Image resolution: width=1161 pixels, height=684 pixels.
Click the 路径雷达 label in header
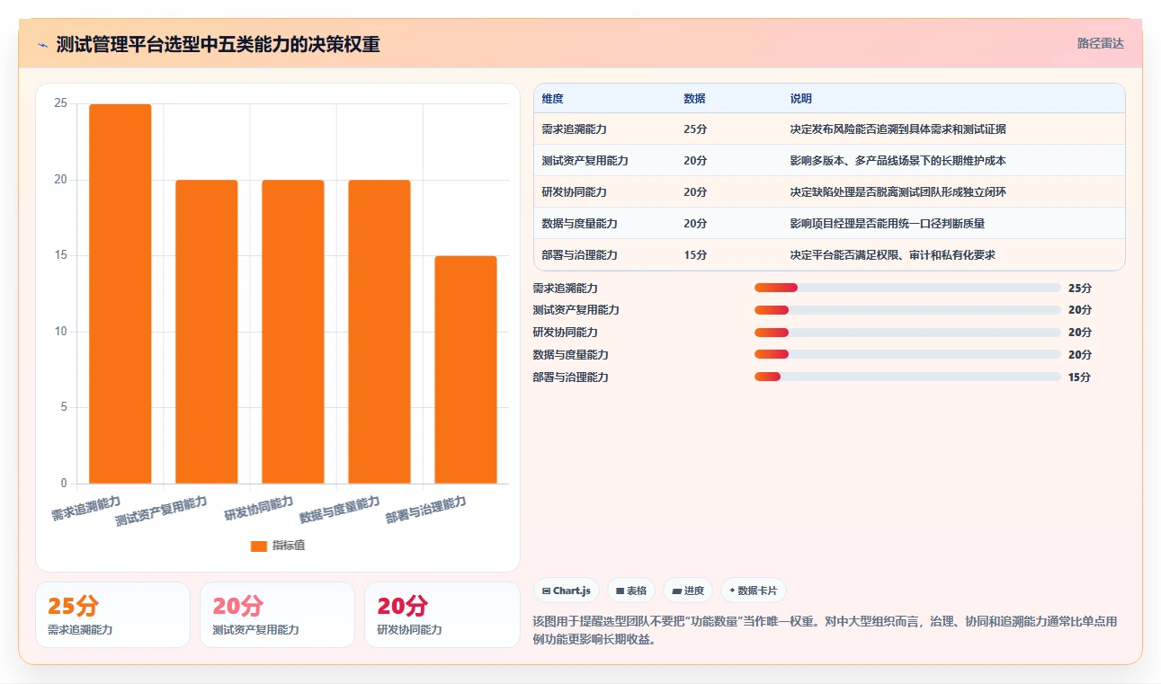click(1101, 43)
